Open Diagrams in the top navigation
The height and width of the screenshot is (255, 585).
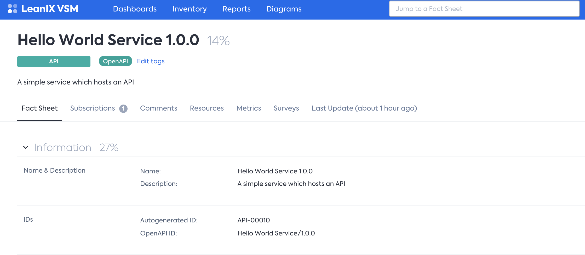tap(284, 9)
